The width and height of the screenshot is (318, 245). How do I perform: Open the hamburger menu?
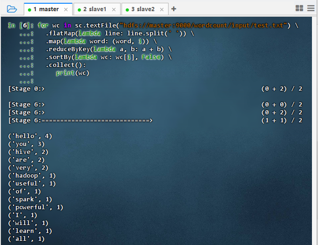(x=311, y=8)
